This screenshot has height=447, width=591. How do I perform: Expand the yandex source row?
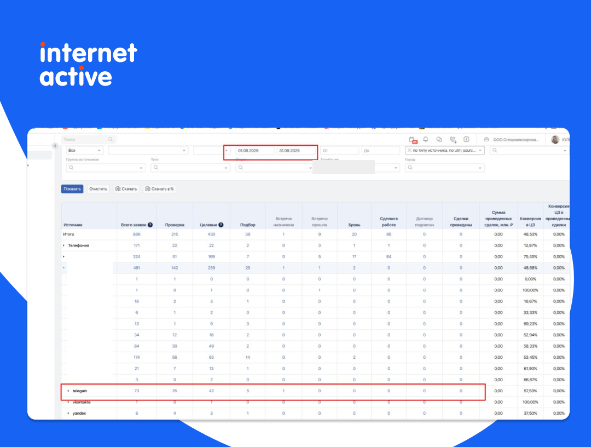[x=68, y=413]
